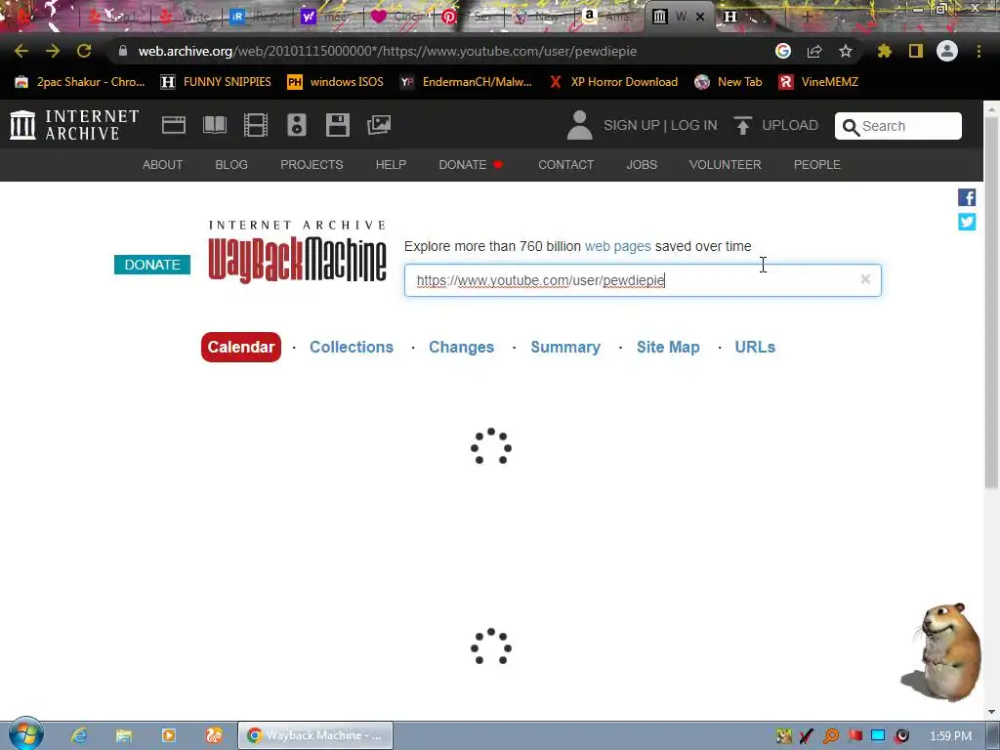Open the DONATE menu item with heart
The height and width of the screenshot is (750, 1000).
coord(472,164)
